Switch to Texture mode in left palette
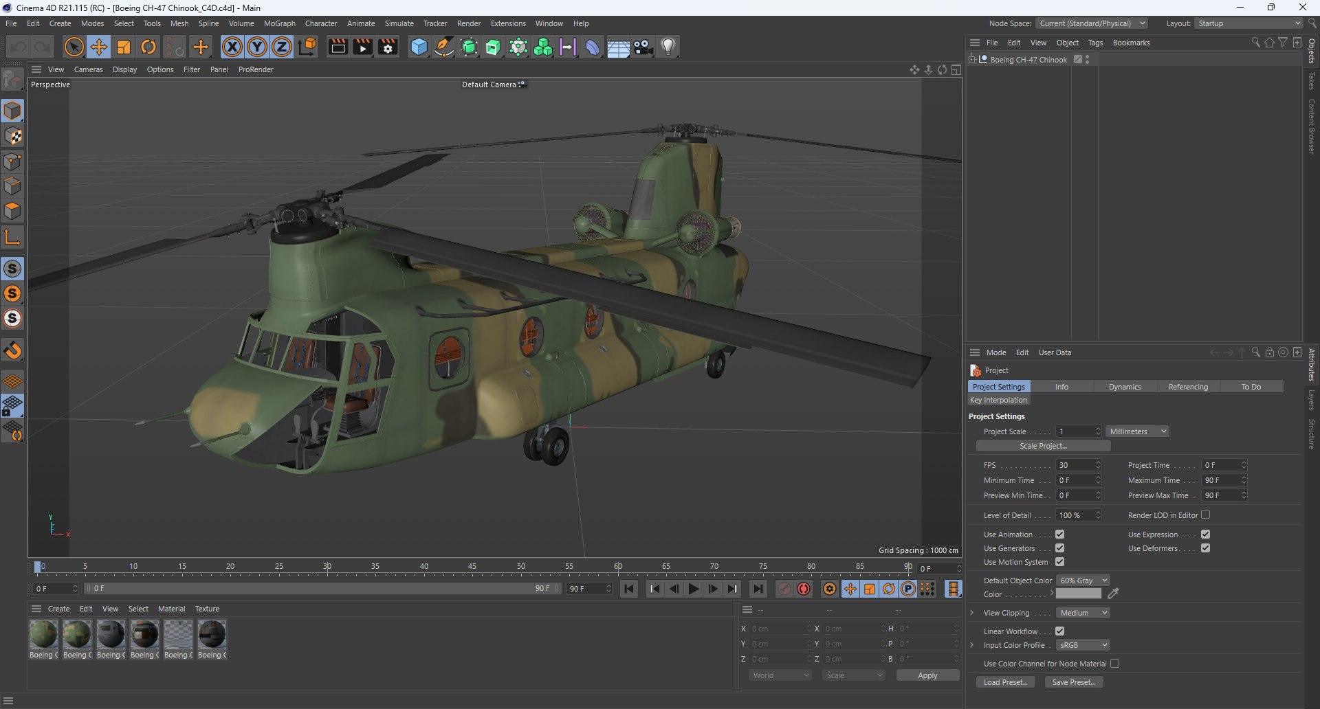Viewport: 1320px width, 709px height. click(x=12, y=136)
